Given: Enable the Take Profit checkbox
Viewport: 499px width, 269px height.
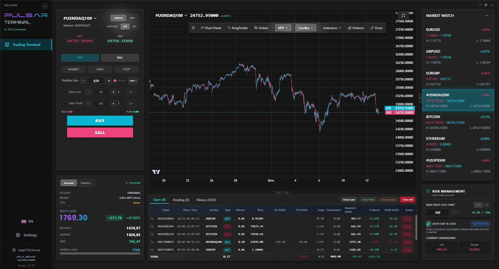Looking at the screenshot, I should pyautogui.click(x=66, y=104).
